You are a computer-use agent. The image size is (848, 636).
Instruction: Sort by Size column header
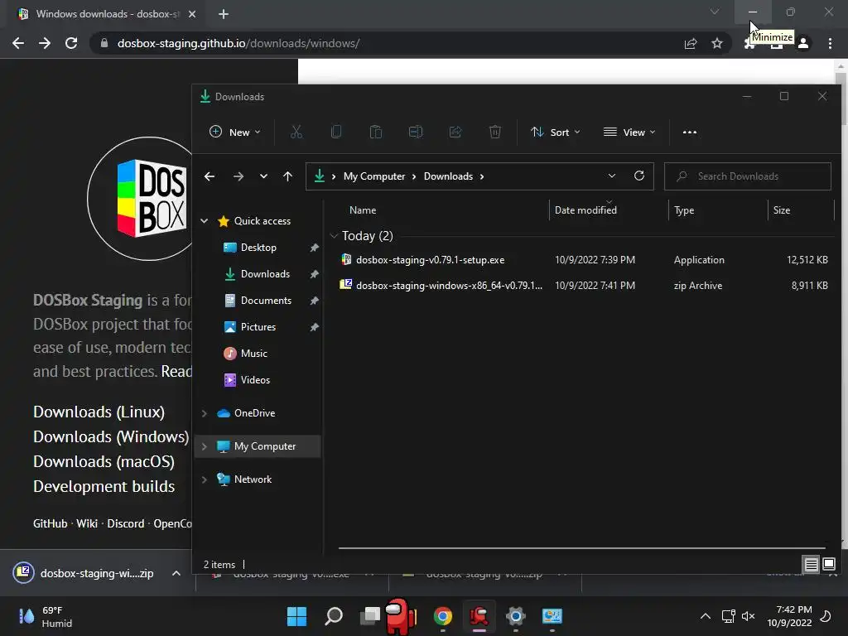pos(782,210)
